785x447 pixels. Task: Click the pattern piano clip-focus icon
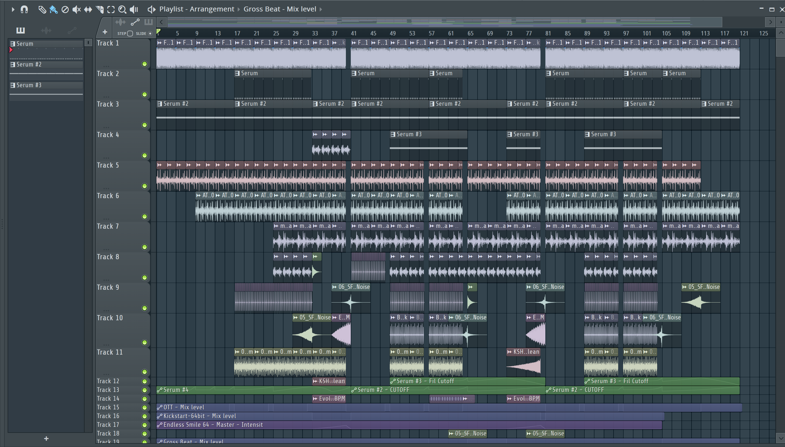coord(148,22)
